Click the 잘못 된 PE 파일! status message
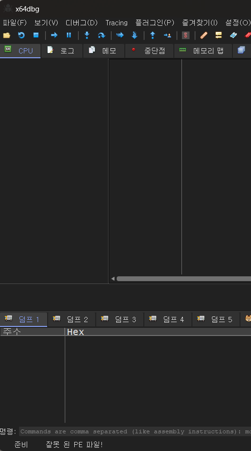This screenshot has width=251, height=451. [x=74, y=444]
